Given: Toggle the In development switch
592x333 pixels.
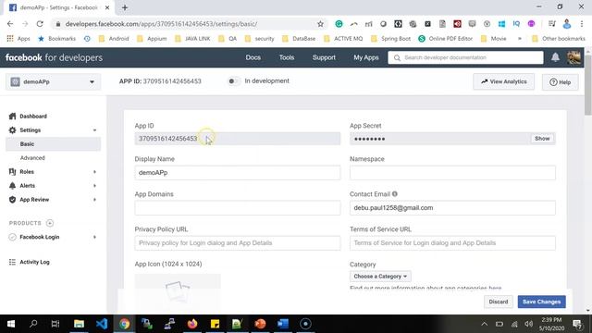Looking at the screenshot, I should tap(233, 81).
